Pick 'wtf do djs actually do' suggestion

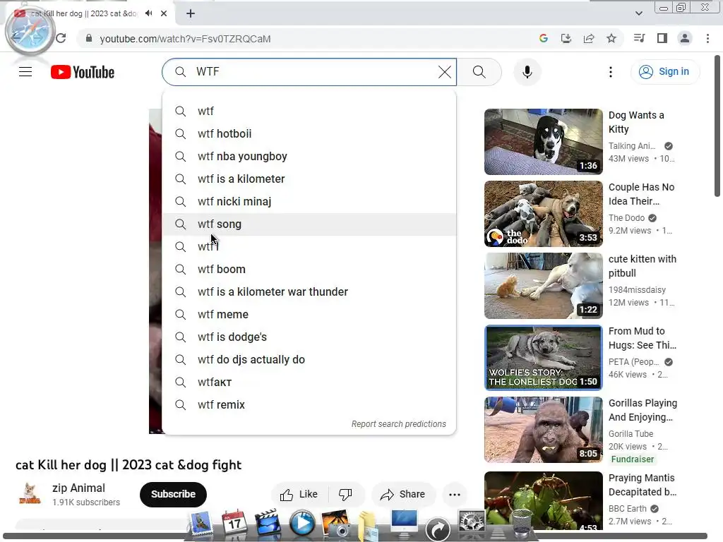pyautogui.click(x=309, y=359)
